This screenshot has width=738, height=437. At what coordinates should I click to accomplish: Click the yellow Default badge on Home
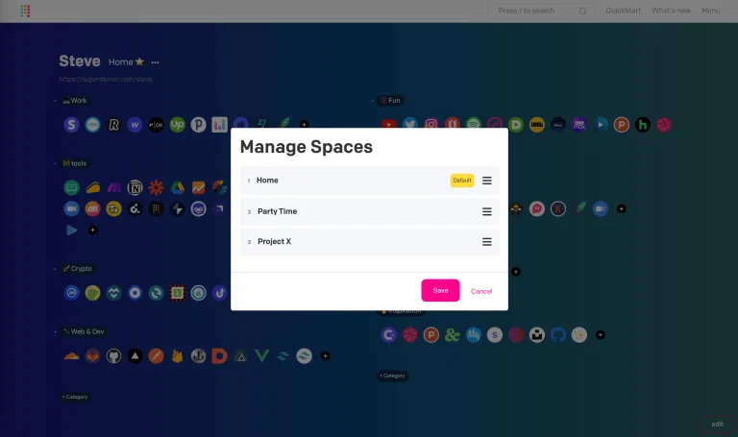(462, 181)
